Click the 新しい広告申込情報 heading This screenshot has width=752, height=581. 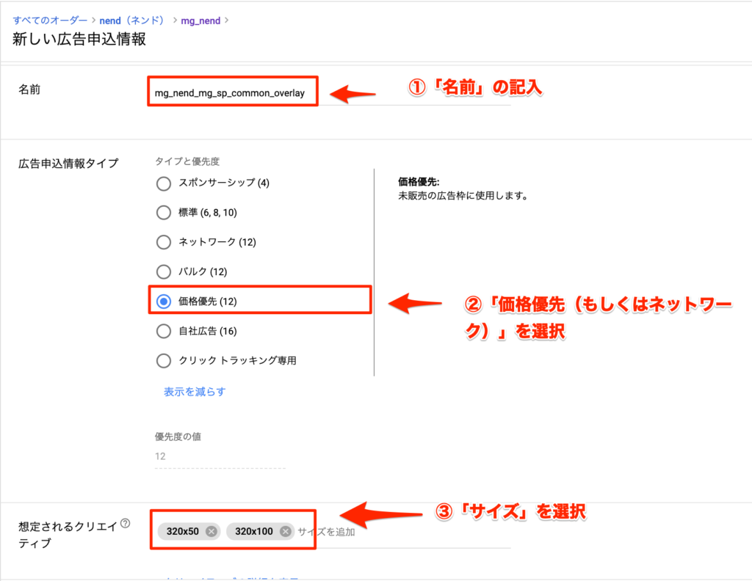[x=79, y=40]
